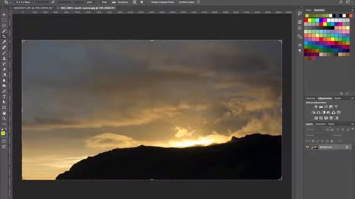Pick the red swatch in Swatches panel
Viewport: 355px width, 199px height.
tap(306, 20)
